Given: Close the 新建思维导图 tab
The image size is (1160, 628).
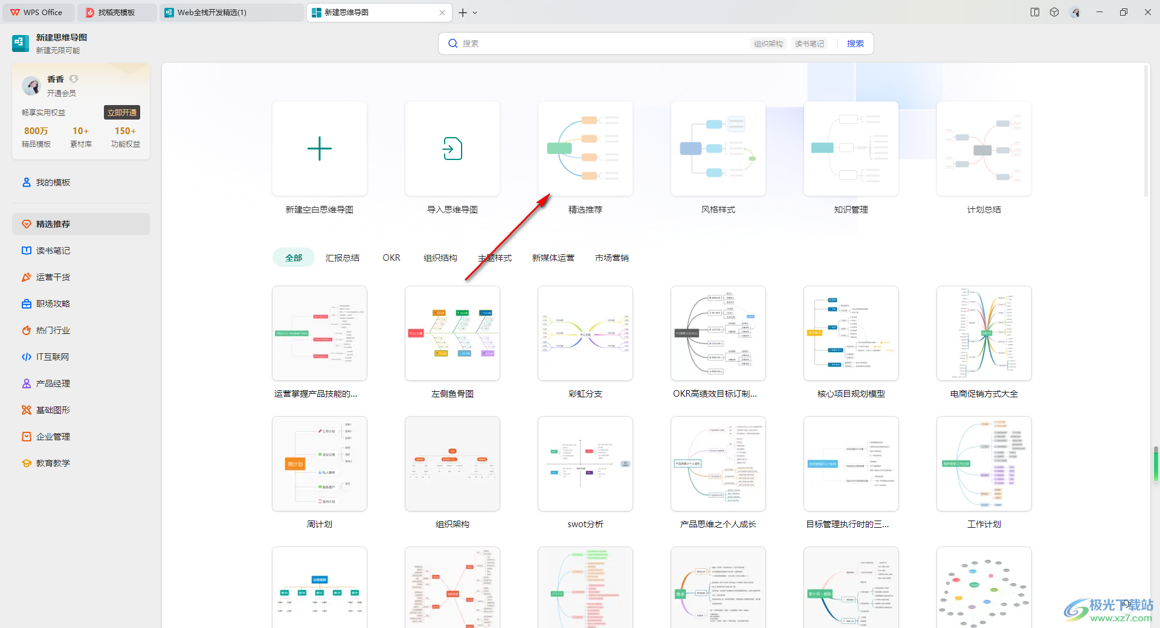Looking at the screenshot, I should [442, 13].
